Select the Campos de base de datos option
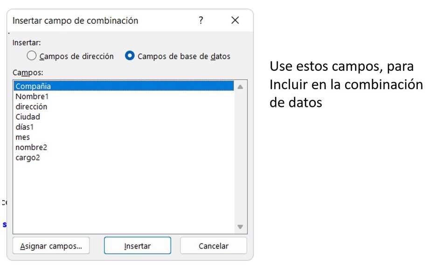 click(x=130, y=56)
